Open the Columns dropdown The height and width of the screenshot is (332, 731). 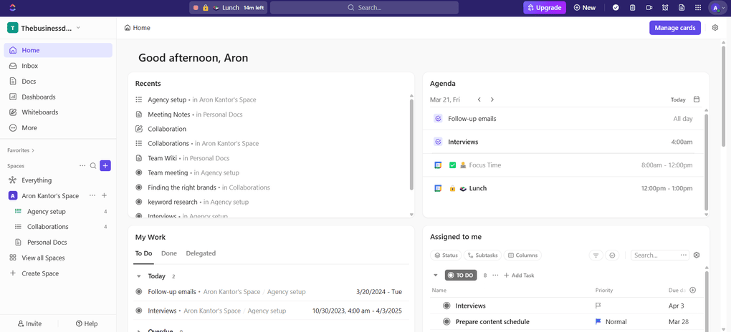click(522, 255)
